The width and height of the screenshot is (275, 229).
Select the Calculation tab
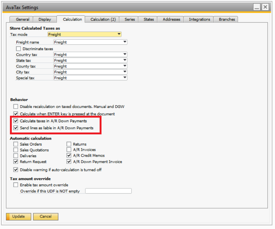(x=71, y=19)
